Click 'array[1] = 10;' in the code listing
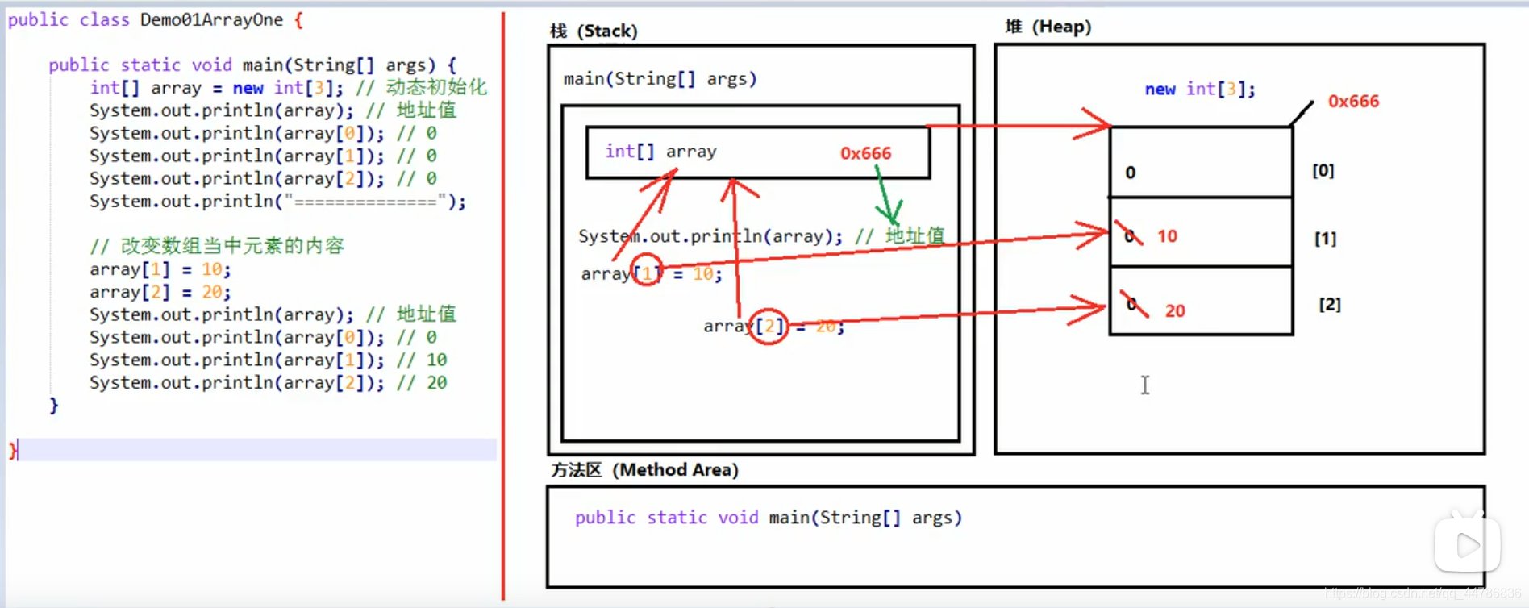Screen dimensions: 1529x608 coord(160,269)
